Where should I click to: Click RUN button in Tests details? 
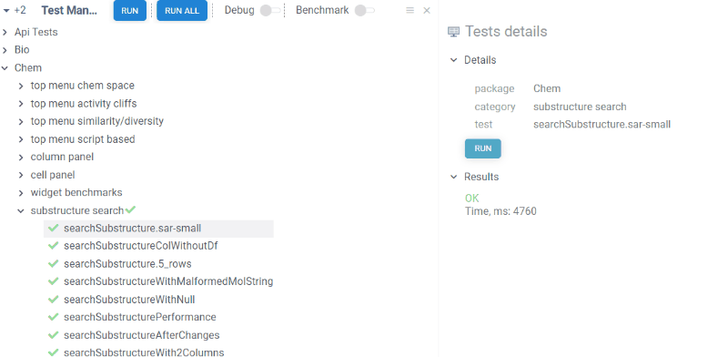(x=483, y=148)
